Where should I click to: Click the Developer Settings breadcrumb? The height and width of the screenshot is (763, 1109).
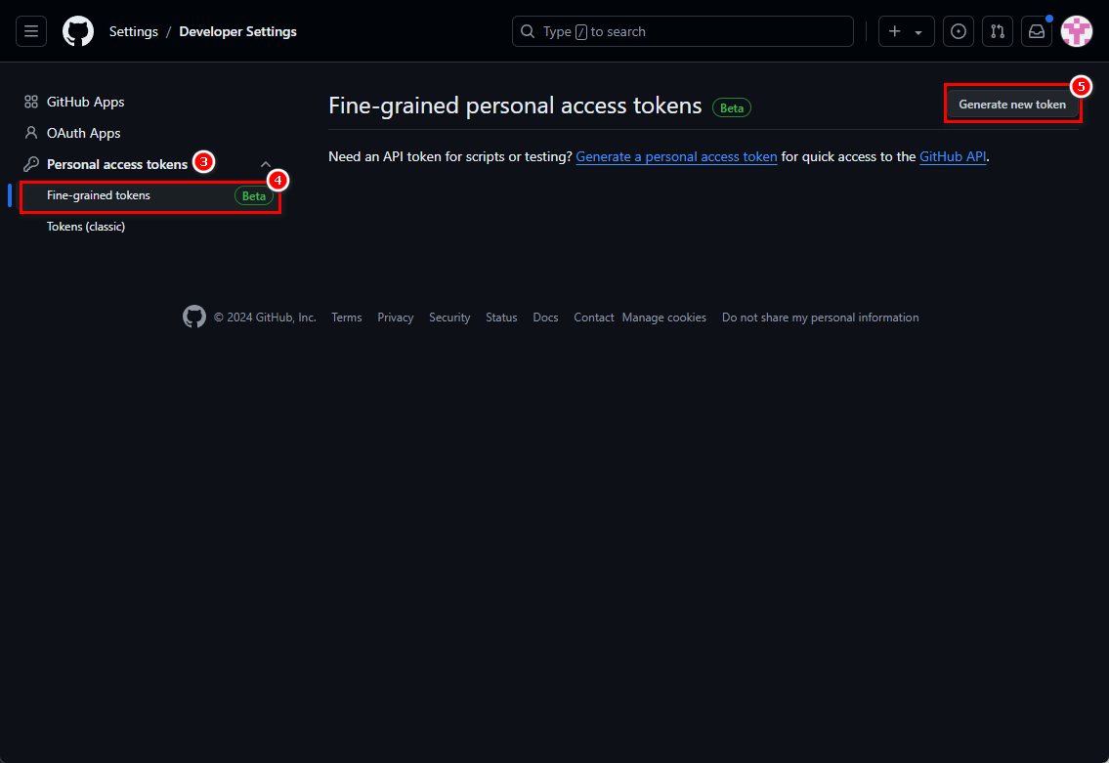(237, 31)
